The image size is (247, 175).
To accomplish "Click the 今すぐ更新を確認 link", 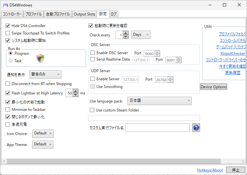I will tap(232, 66).
